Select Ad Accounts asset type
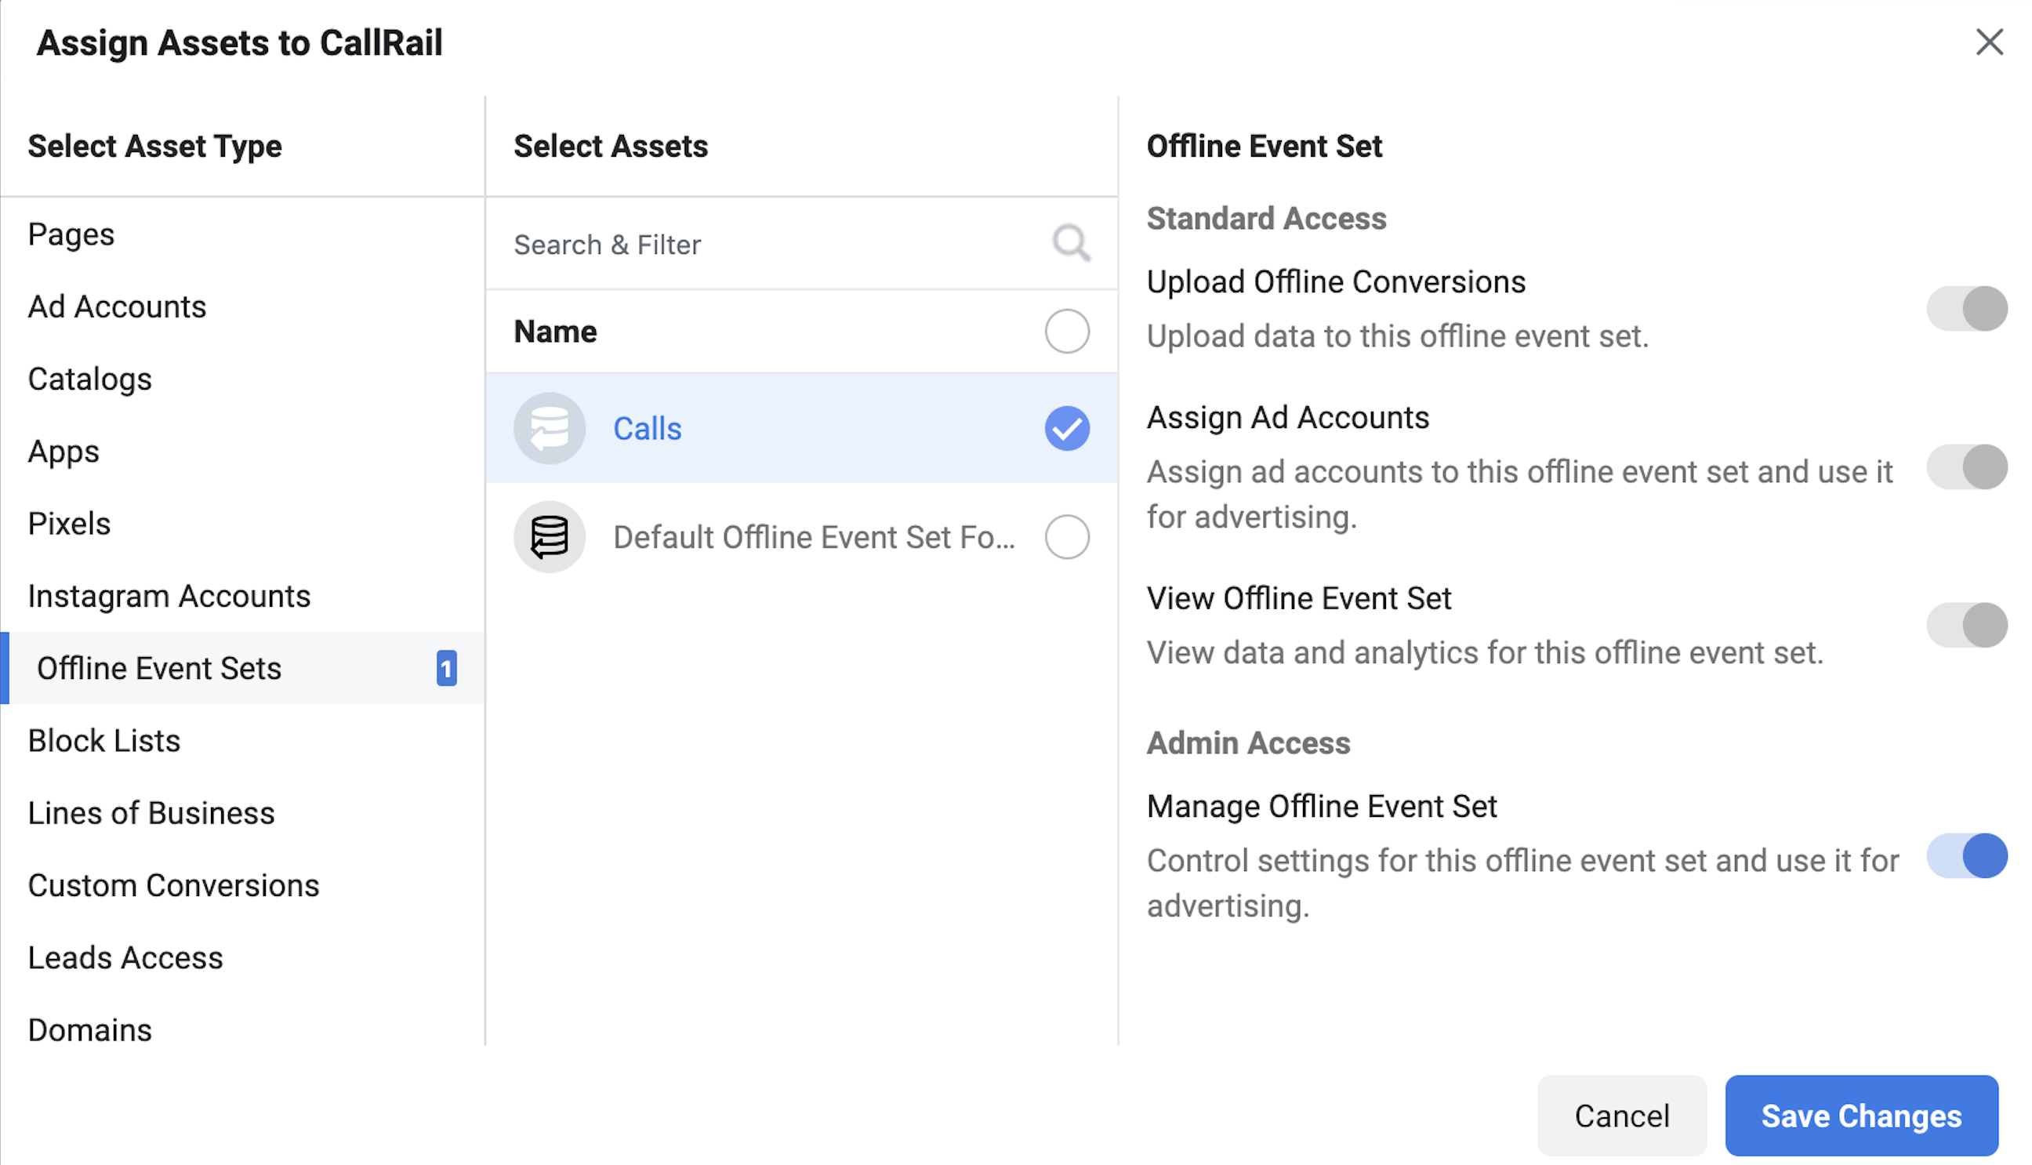 (x=242, y=307)
